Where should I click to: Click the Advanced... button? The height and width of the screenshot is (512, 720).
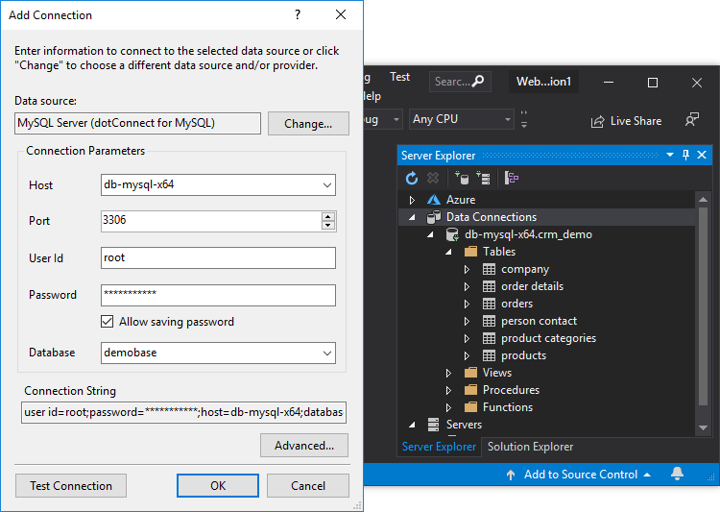pos(303,445)
